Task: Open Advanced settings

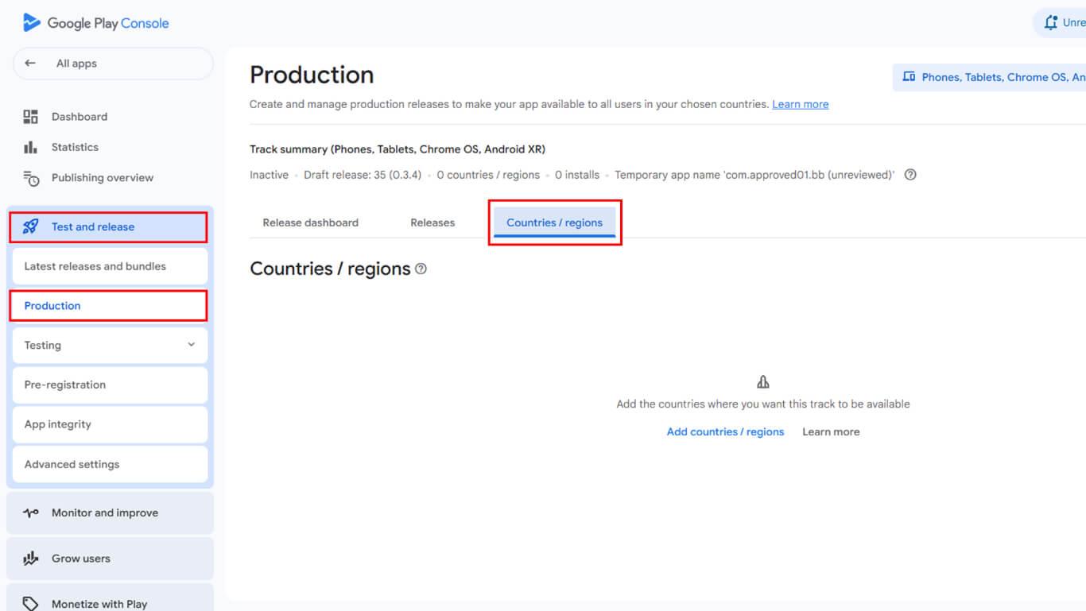Action: pos(72,464)
